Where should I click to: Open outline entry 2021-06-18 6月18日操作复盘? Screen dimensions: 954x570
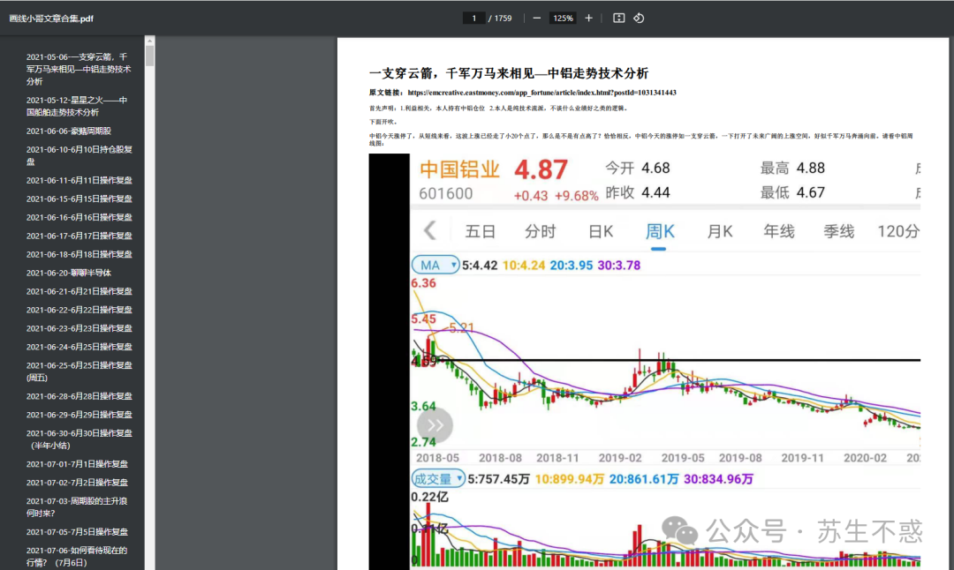click(x=79, y=255)
